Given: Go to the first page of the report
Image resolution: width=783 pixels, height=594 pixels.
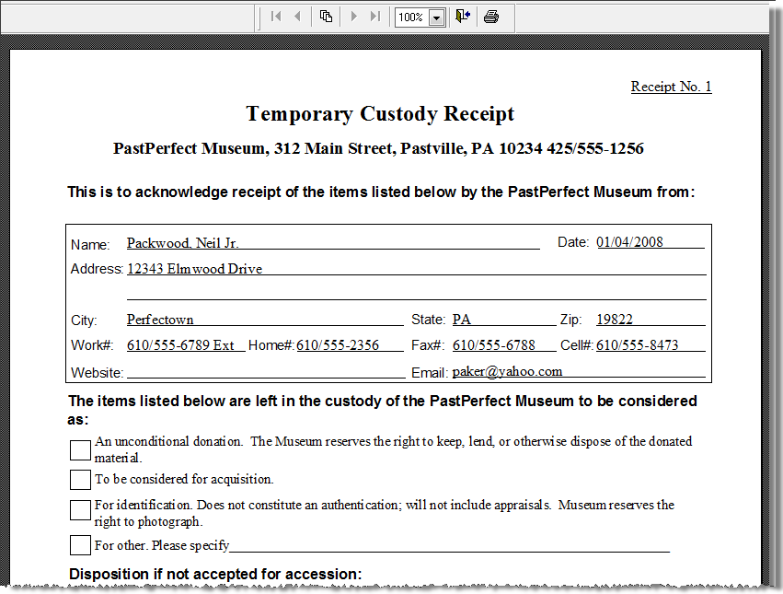Looking at the screenshot, I should [x=275, y=17].
